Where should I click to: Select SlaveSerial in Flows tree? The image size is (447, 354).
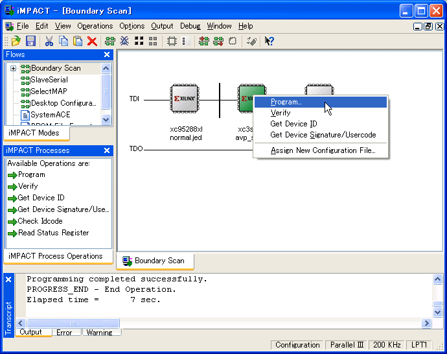49,80
